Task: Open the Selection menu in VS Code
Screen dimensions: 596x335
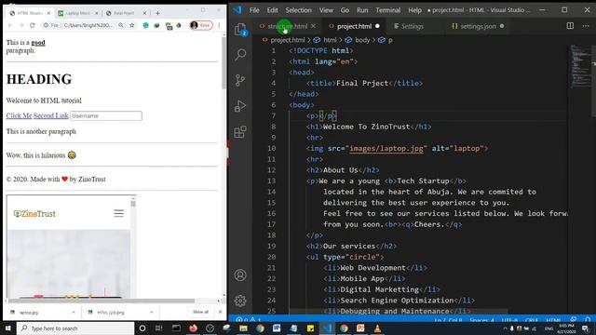Action: (298, 10)
